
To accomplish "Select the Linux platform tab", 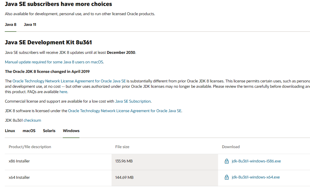I will click(10, 131).
